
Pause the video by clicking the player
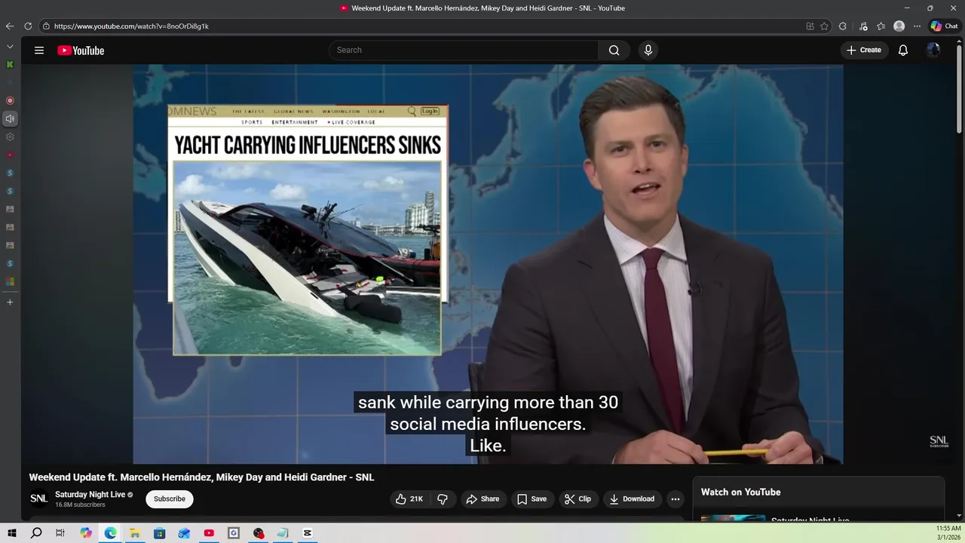click(x=488, y=264)
